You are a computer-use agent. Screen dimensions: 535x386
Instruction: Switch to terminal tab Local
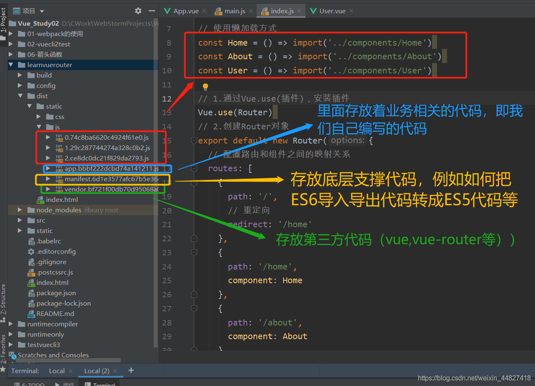pos(56,371)
